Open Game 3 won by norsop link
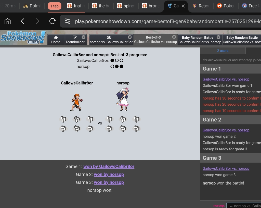This screenshot has height=208, width=261. tap(109, 182)
